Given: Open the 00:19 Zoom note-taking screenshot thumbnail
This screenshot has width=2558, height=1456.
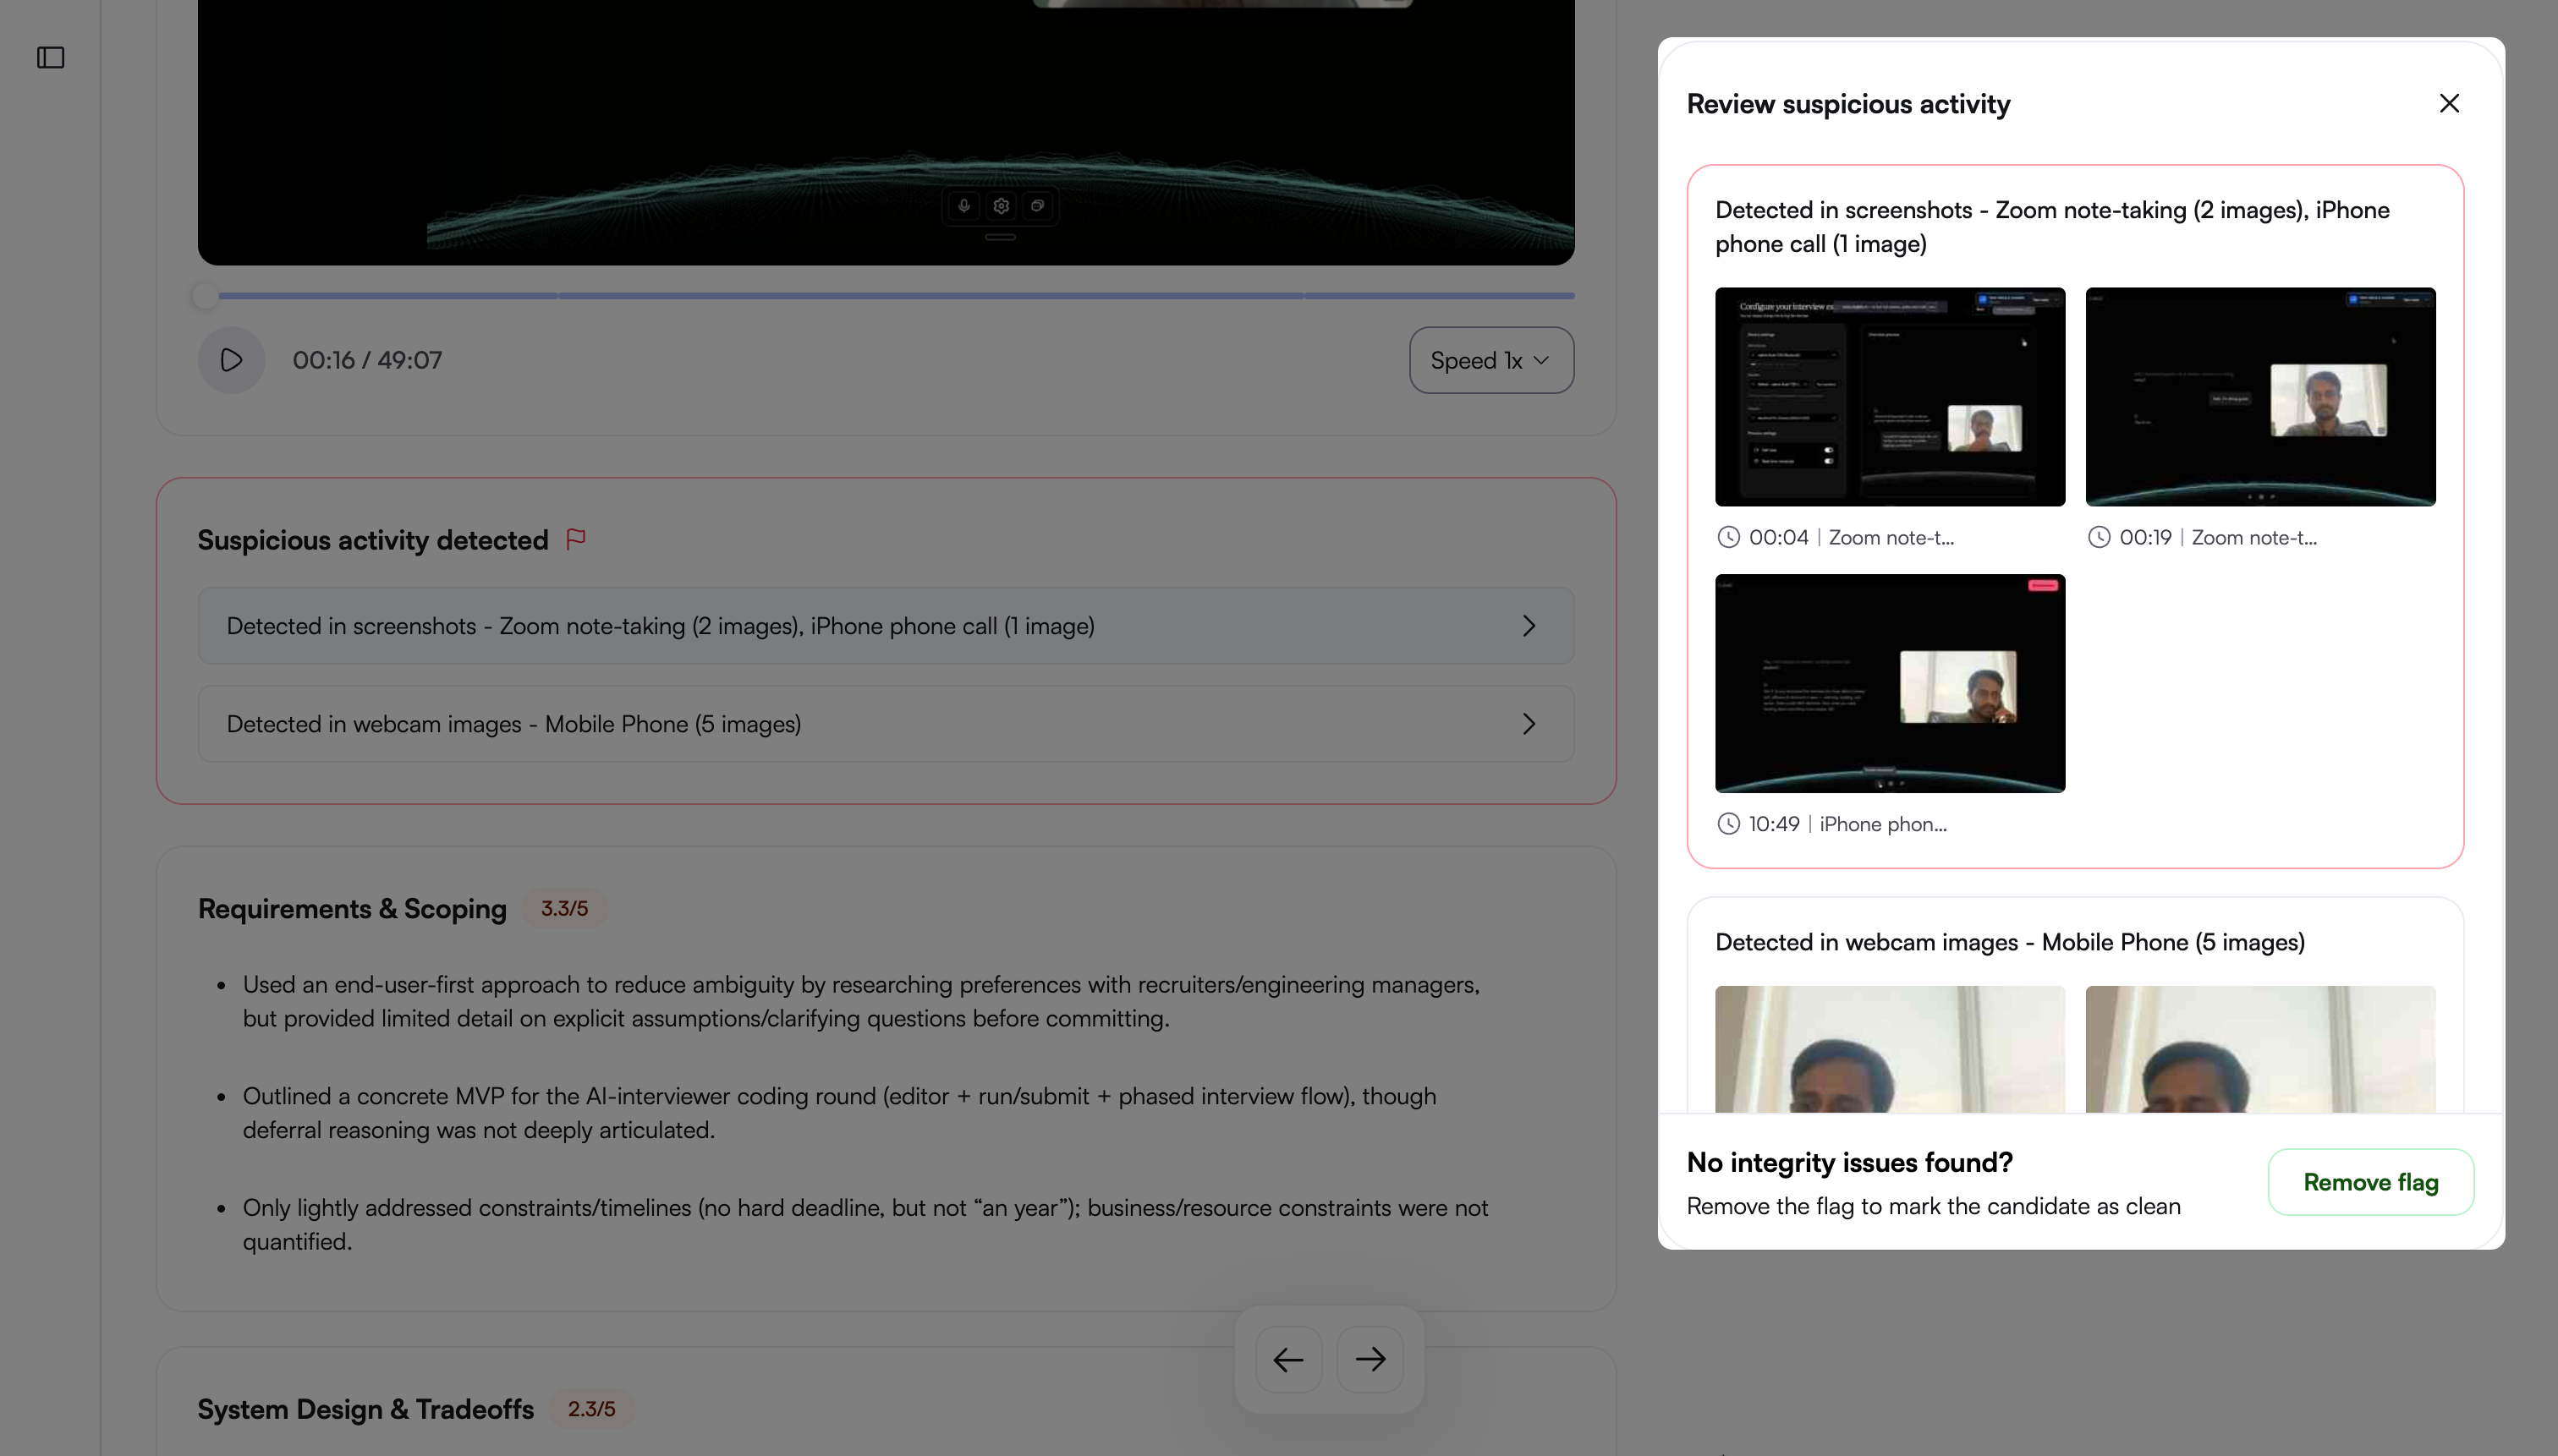Looking at the screenshot, I should pos(2260,397).
